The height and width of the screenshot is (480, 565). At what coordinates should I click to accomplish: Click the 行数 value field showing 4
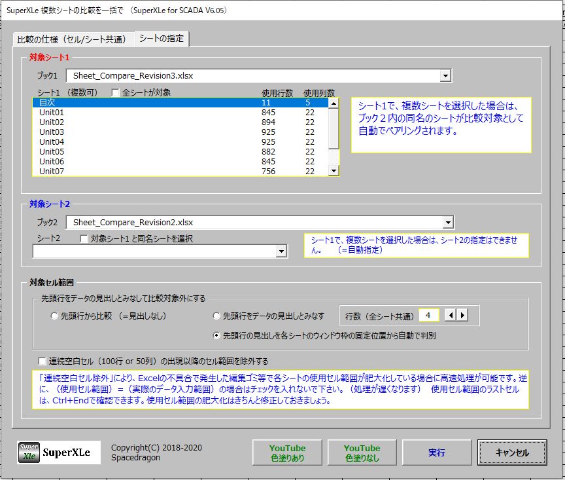coord(429,316)
